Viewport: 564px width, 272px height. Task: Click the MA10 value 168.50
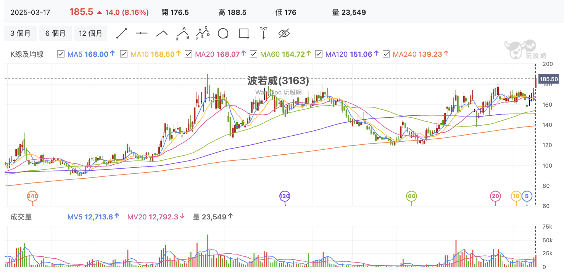pyautogui.click(x=163, y=54)
